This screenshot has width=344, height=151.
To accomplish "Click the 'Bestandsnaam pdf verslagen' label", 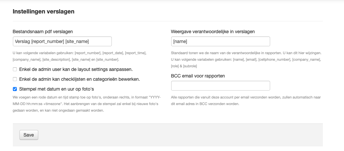I will pyautogui.click(x=43, y=32).
